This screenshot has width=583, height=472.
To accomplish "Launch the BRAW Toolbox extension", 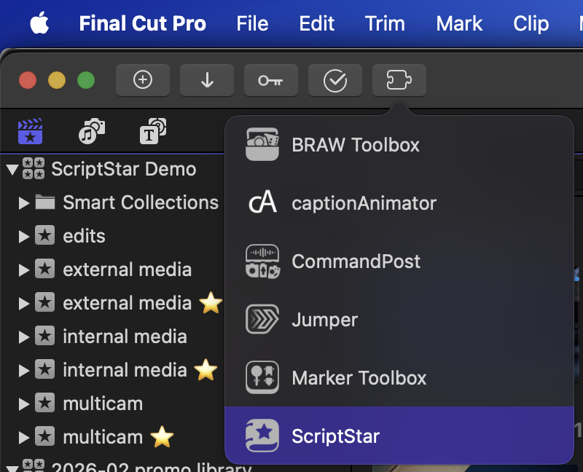I will pyautogui.click(x=355, y=145).
